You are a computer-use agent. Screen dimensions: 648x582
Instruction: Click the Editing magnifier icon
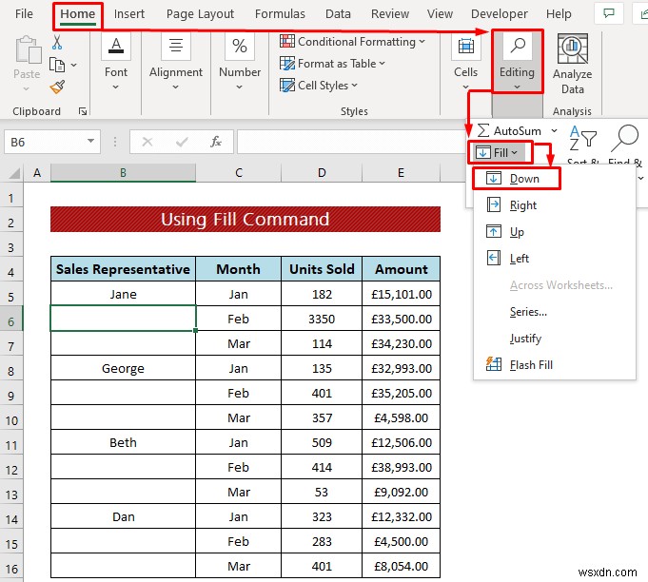click(x=518, y=46)
